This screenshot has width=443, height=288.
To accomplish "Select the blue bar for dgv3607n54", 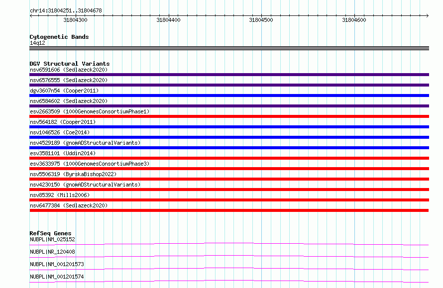I will click(229, 96).
